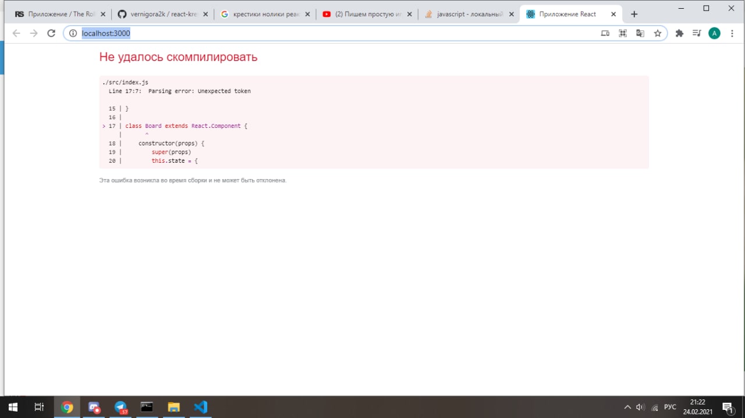Click the QR code icon in address bar
The height and width of the screenshot is (418, 745).
tap(623, 33)
